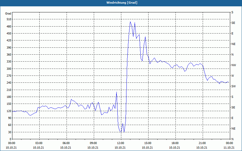The height and width of the screenshot is (151, 242).
Task: Click the blue line's sharp spike near 200 degrees
Action: tap(116, 92)
